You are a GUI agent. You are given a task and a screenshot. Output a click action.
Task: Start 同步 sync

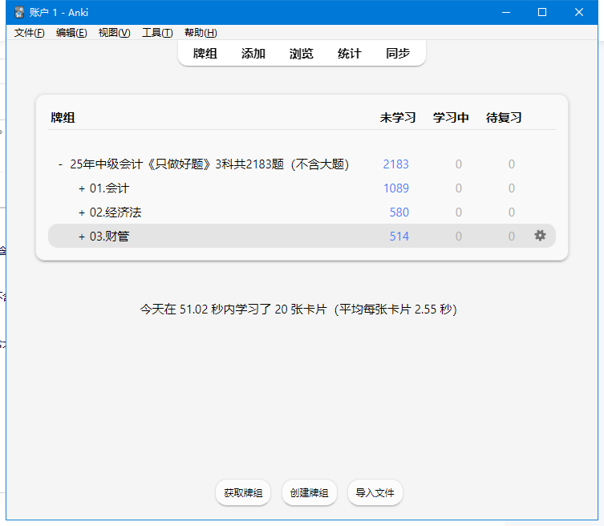click(x=398, y=53)
